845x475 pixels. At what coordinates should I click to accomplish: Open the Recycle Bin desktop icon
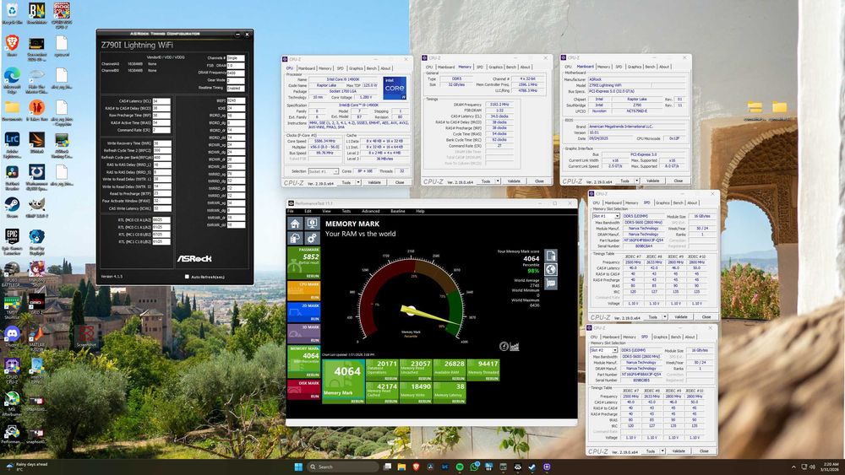pos(12,13)
